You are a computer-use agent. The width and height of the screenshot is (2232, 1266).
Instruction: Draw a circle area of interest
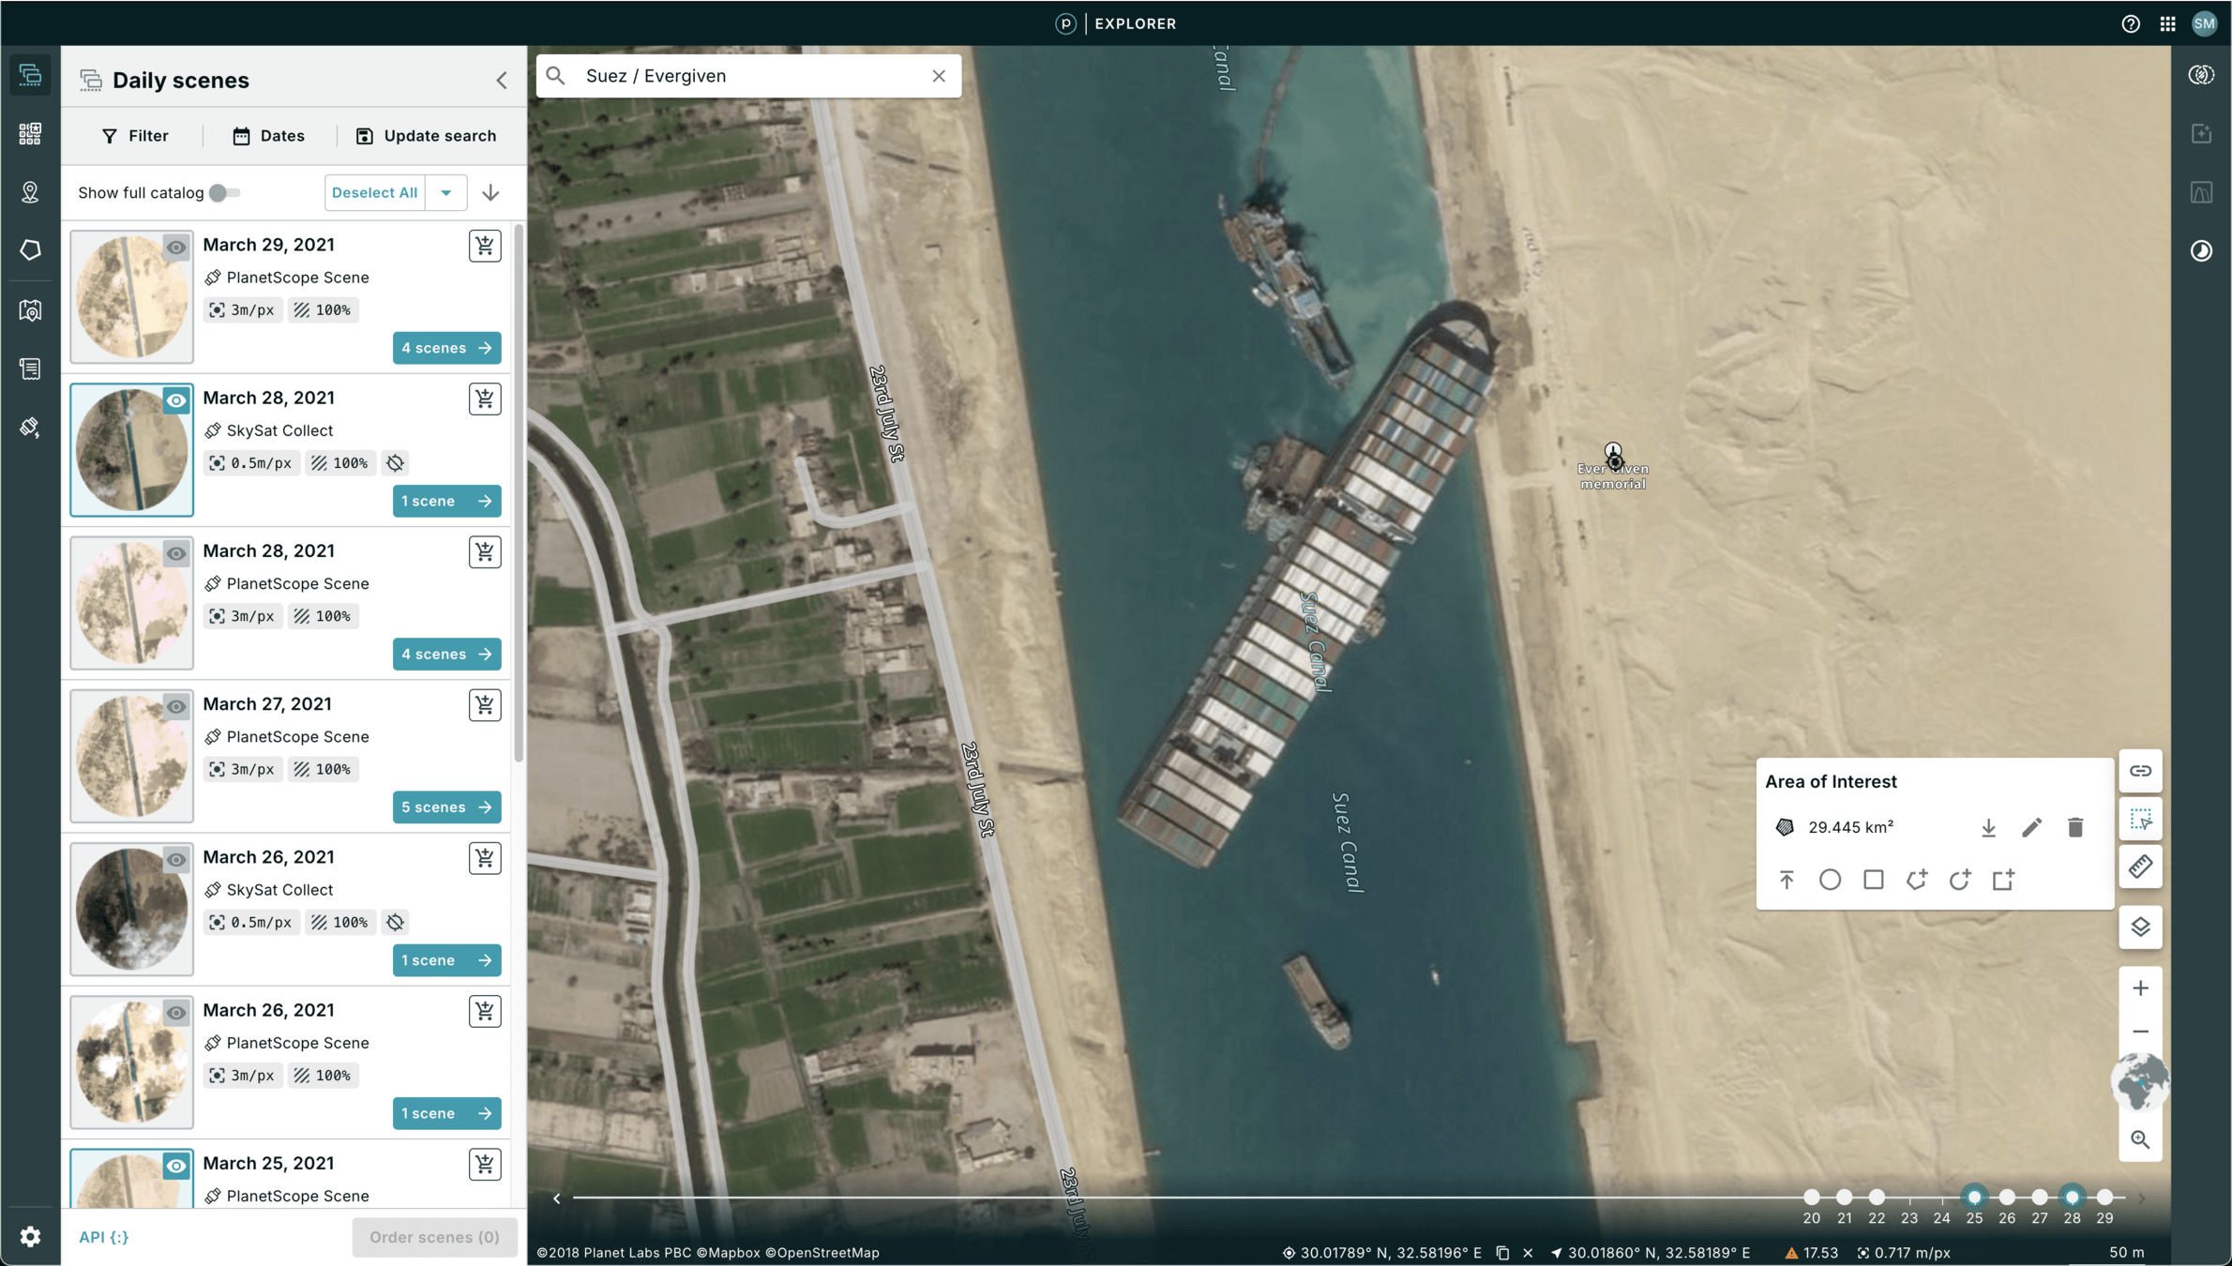(x=1830, y=880)
